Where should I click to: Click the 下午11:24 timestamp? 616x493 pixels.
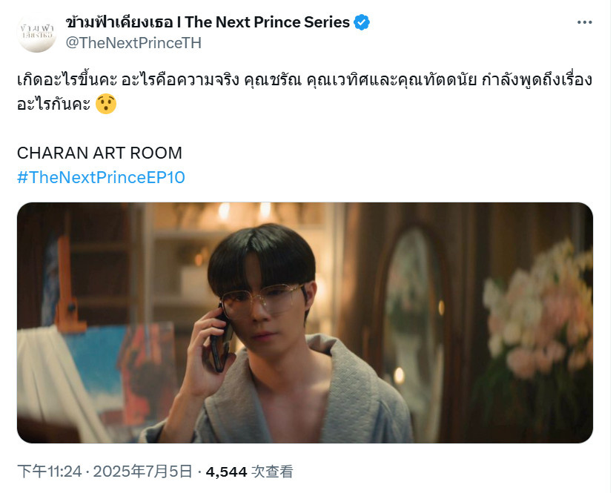tap(50, 472)
